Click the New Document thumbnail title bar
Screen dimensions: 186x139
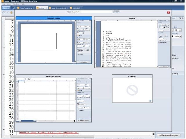coord(54,18)
